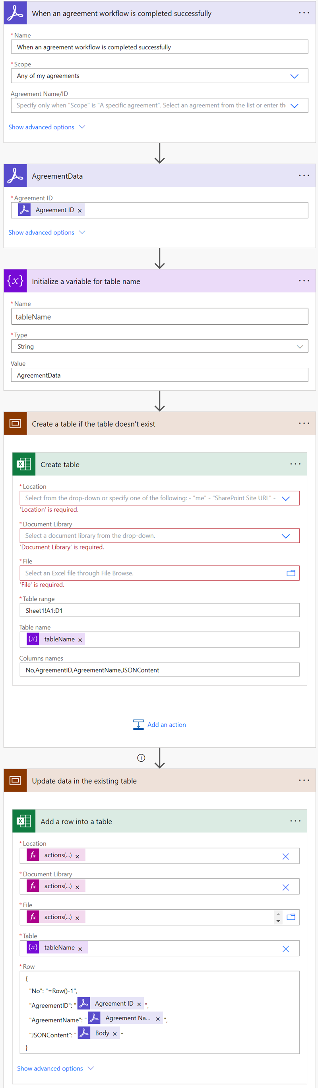Open the variable Type dropdown set to String

(x=299, y=346)
